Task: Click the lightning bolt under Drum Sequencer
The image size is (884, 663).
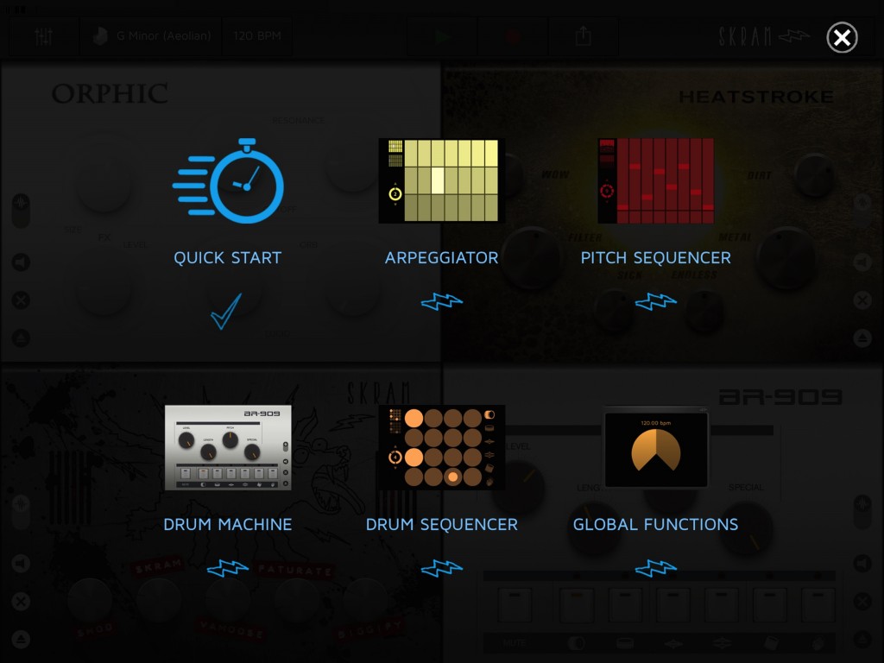Action: point(441,568)
